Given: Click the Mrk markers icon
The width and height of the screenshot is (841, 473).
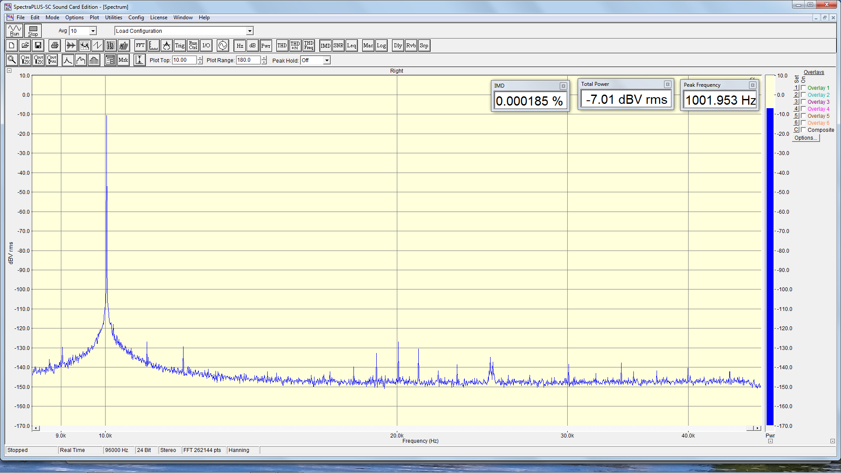Looking at the screenshot, I should [124, 60].
